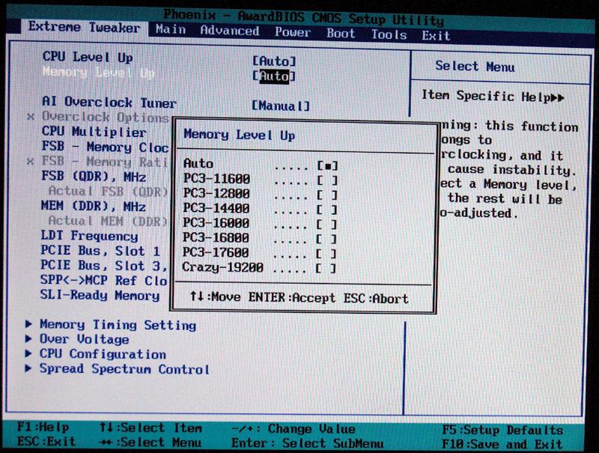
Task: Click the F5:Setup Defaults footer hint
Action: [502, 430]
